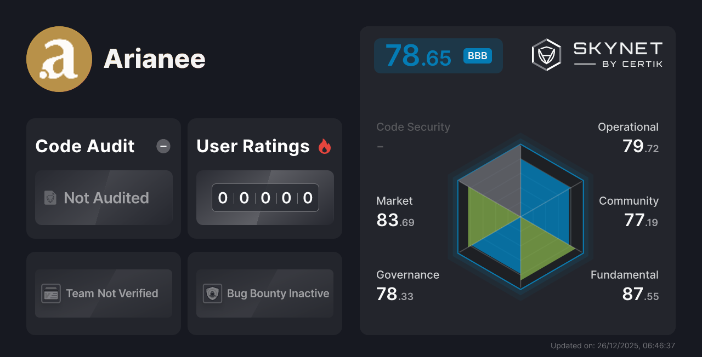Toggle the Bug Bounty Inactive status

coord(264,293)
